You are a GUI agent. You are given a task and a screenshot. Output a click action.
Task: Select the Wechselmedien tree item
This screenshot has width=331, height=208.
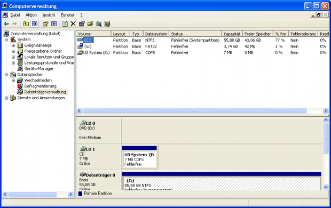(x=38, y=81)
